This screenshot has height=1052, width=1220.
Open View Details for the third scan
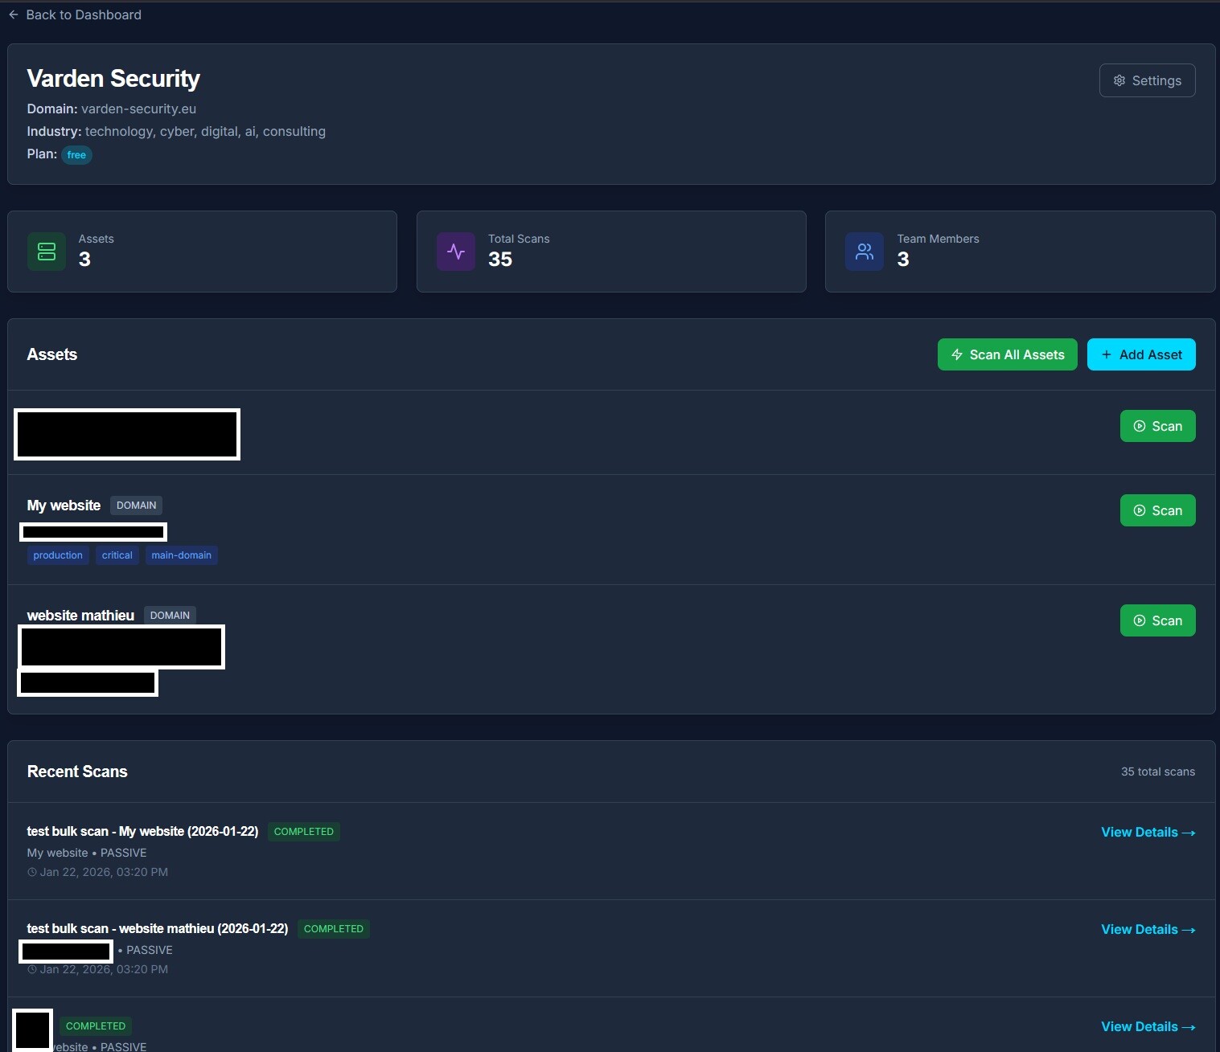pos(1147,1026)
